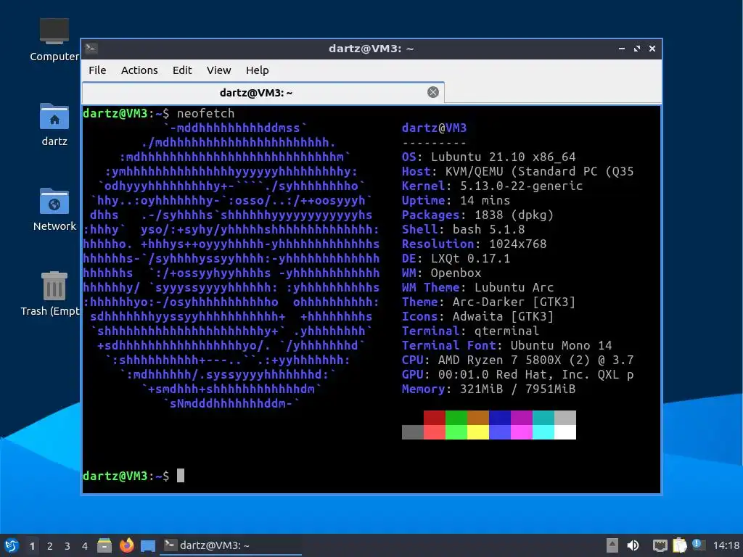Image resolution: width=743 pixels, height=557 pixels.
Task: Click the bright yellow color block in neofetch
Action: (x=478, y=432)
